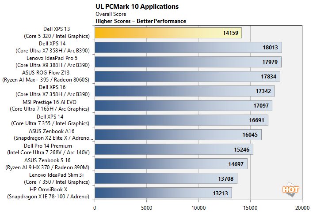Click the Dell XPS 14 Core Ultra X7 358H label
Image resolution: width=313 pixels, height=212 pixels.
click(53, 47)
